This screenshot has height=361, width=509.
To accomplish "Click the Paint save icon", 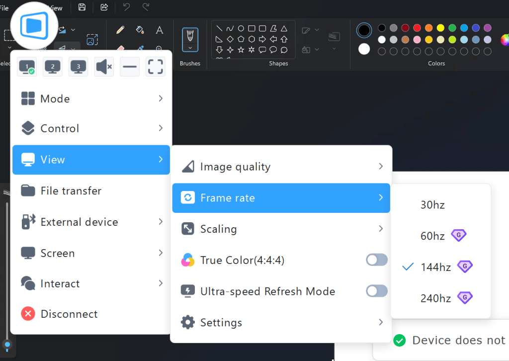I will [x=82, y=7].
